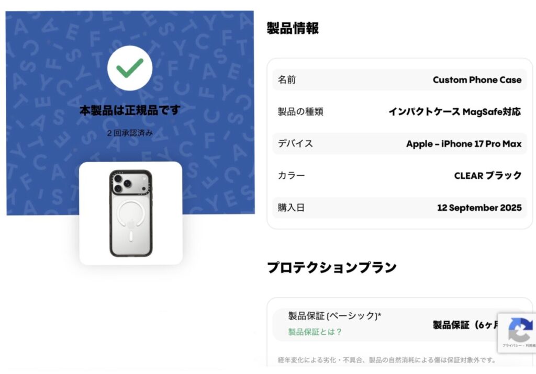Click the warranty exclusion note about 経年変化
The width and height of the screenshot is (536, 374).
pyautogui.click(x=386, y=360)
